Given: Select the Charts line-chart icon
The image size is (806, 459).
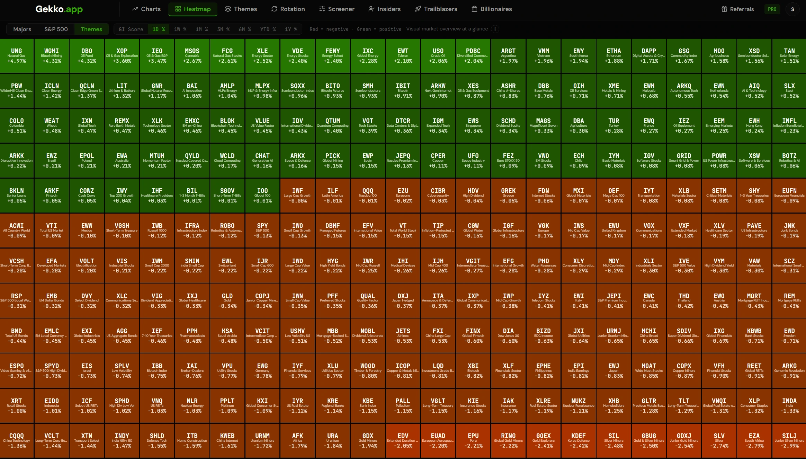Looking at the screenshot, I should click(x=136, y=9).
